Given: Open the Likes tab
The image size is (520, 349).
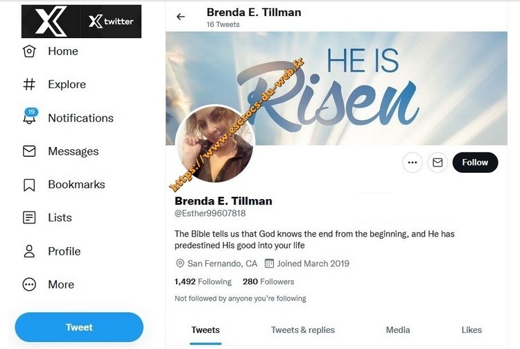Looking at the screenshot, I should 471,330.
